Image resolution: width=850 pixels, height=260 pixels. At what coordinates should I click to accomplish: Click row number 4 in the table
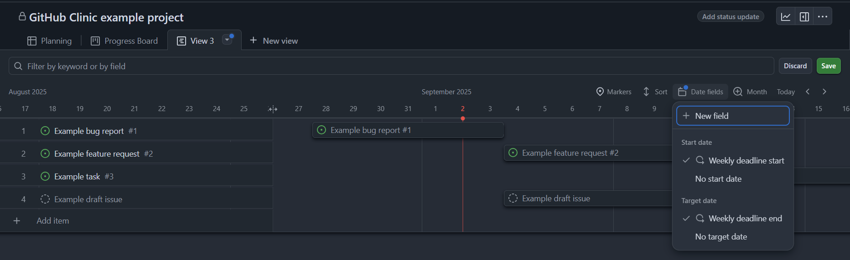(23, 199)
